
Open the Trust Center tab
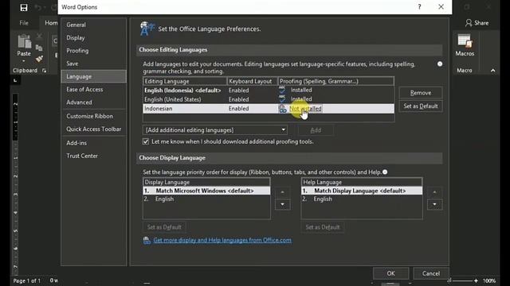(x=94, y=156)
